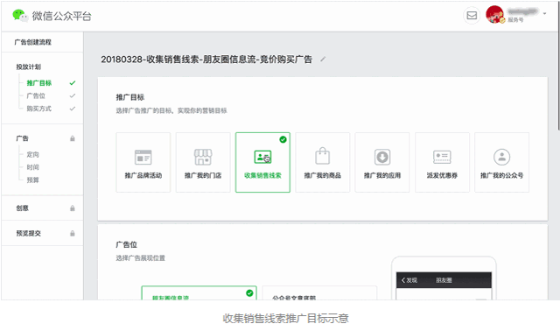Click the 服务号 label under account name
The image size is (560, 324).
pyautogui.click(x=515, y=20)
